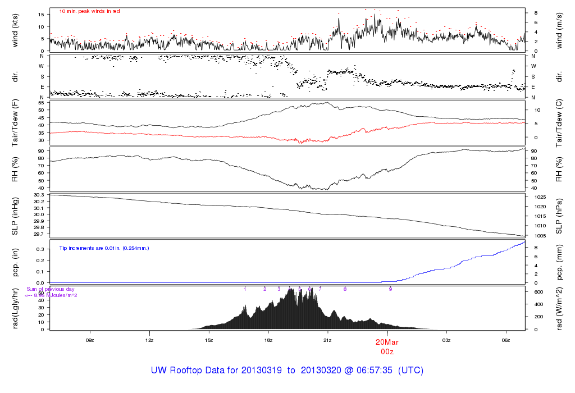The height and width of the screenshot is (393, 575).
Task: Click the purple hour marker '8' in radiation panel
Action: pos(345,289)
